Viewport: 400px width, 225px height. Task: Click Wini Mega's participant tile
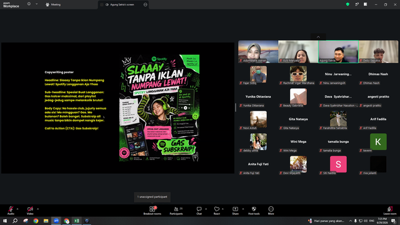(298, 142)
